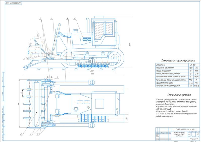Select the label "Продолжительность рабочего цикла"
201x142 pixels.
(x=171, y=77)
